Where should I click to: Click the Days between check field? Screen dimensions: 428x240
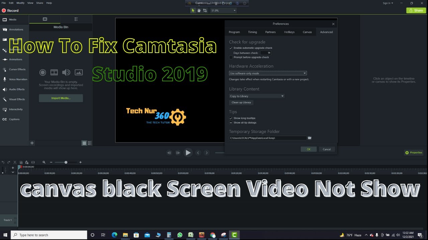click(266, 53)
